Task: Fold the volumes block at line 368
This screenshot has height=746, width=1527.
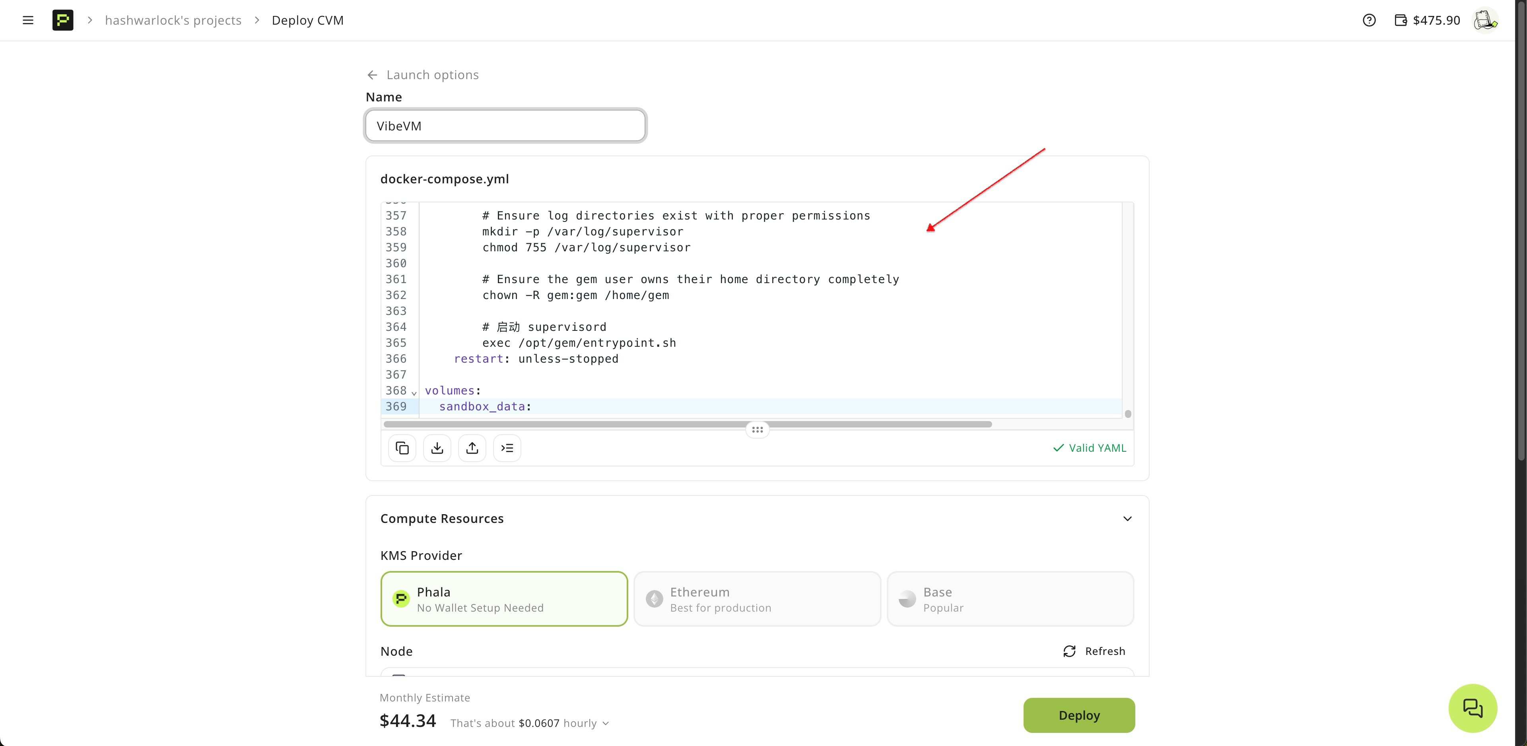Action: coord(414,392)
